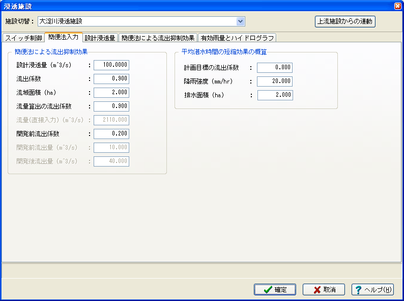Confirm with the 確定 button
Screen dimensions: 404x301
[275, 290]
